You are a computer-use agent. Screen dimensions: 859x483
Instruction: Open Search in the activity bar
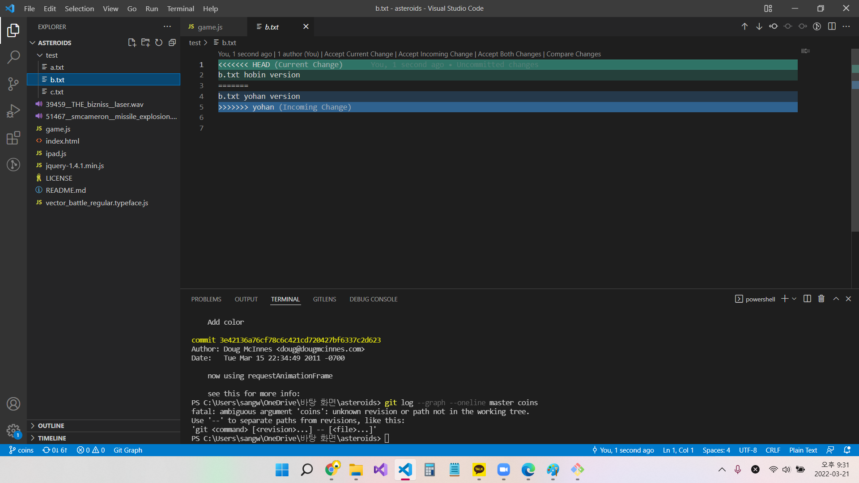click(13, 57)
